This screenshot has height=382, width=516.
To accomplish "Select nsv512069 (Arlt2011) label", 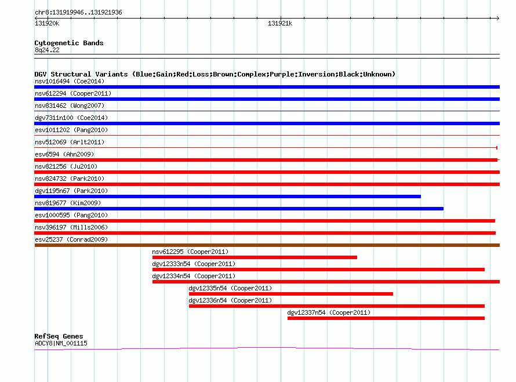I will (x=70, y=142).
